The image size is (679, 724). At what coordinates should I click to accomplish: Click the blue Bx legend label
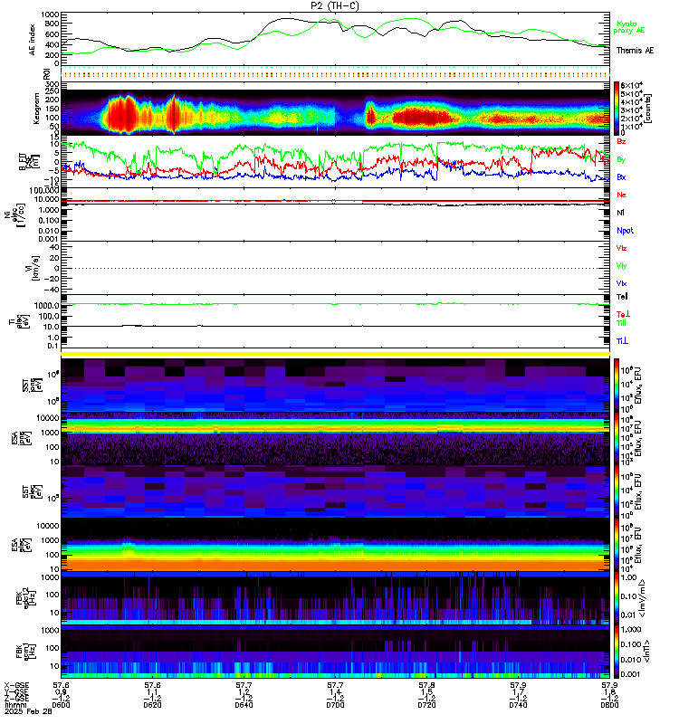pos(621,176)
